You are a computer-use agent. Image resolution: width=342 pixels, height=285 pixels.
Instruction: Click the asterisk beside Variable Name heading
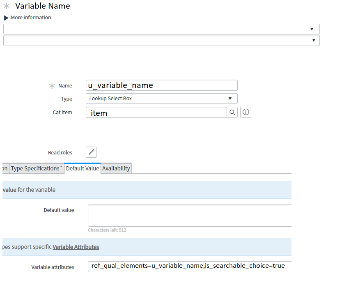(x=7, y=6)
